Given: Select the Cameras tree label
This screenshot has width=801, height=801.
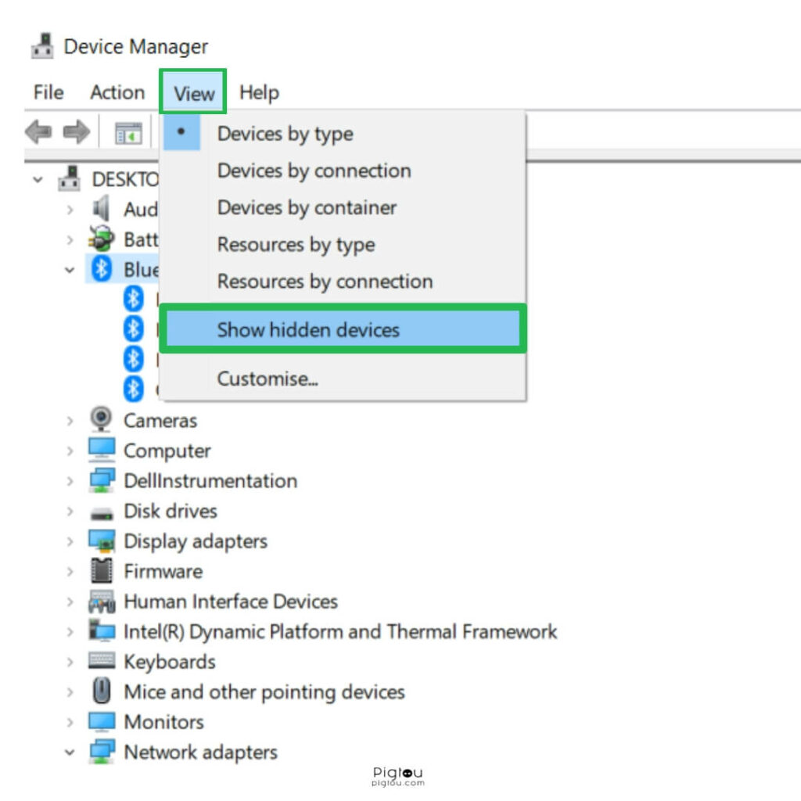Looking at the screenshot, I should (160, 420).
